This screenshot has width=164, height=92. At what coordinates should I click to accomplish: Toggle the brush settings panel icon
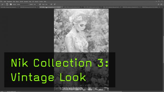pos(11,4)
